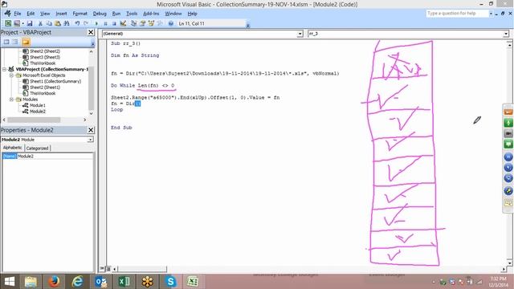Open Object Browser toolbar icon
514x289 pixels.
point(151,23)
